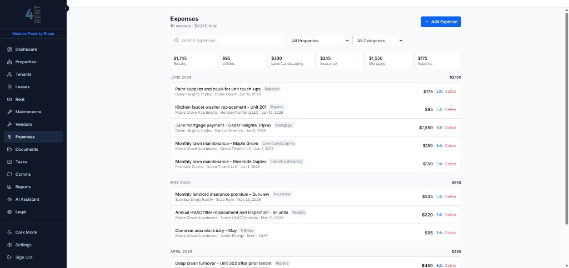Click the Expenses dollar icon
The width and height of the screenshot is (569, 268).
coord(10,137)
